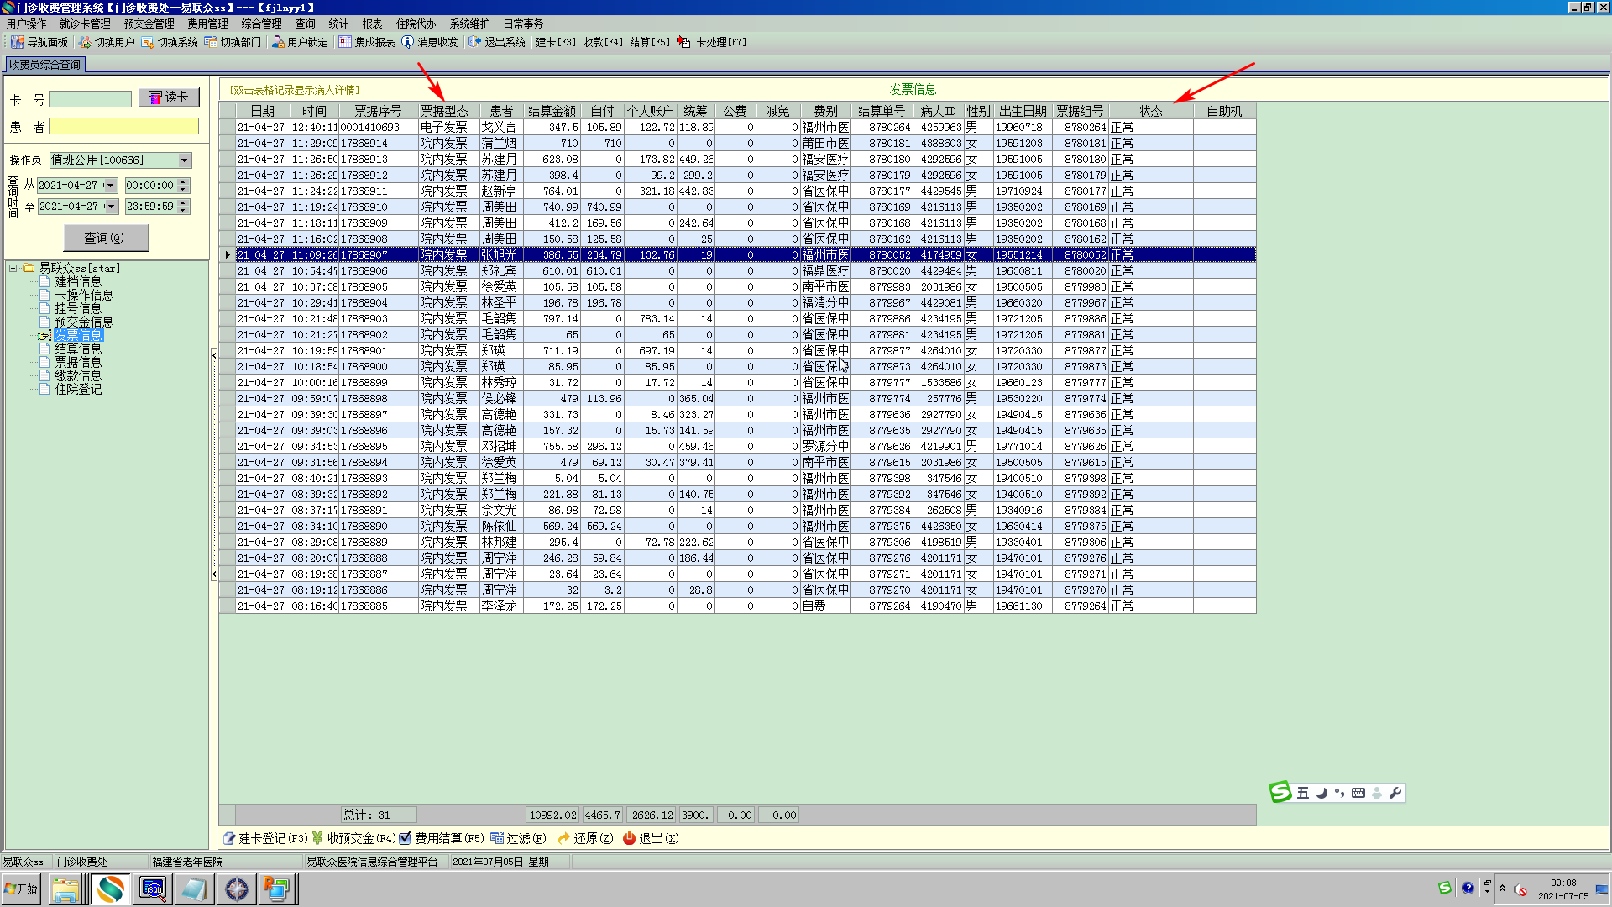
Task: Open the 综合管理 menu
Action: tap(261, 24)
